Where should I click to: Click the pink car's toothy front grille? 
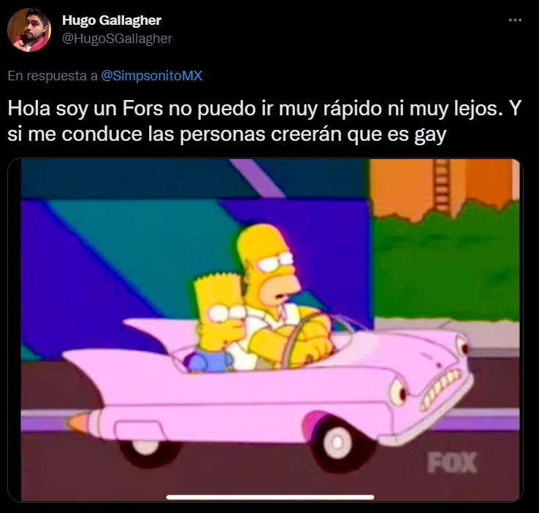tap(440, 389)
